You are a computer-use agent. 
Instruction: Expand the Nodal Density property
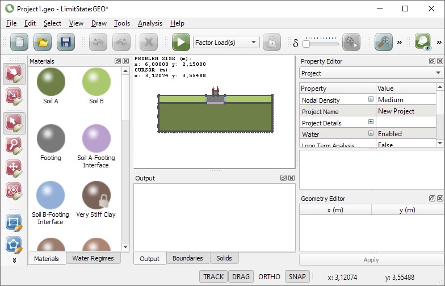[371, 99]
